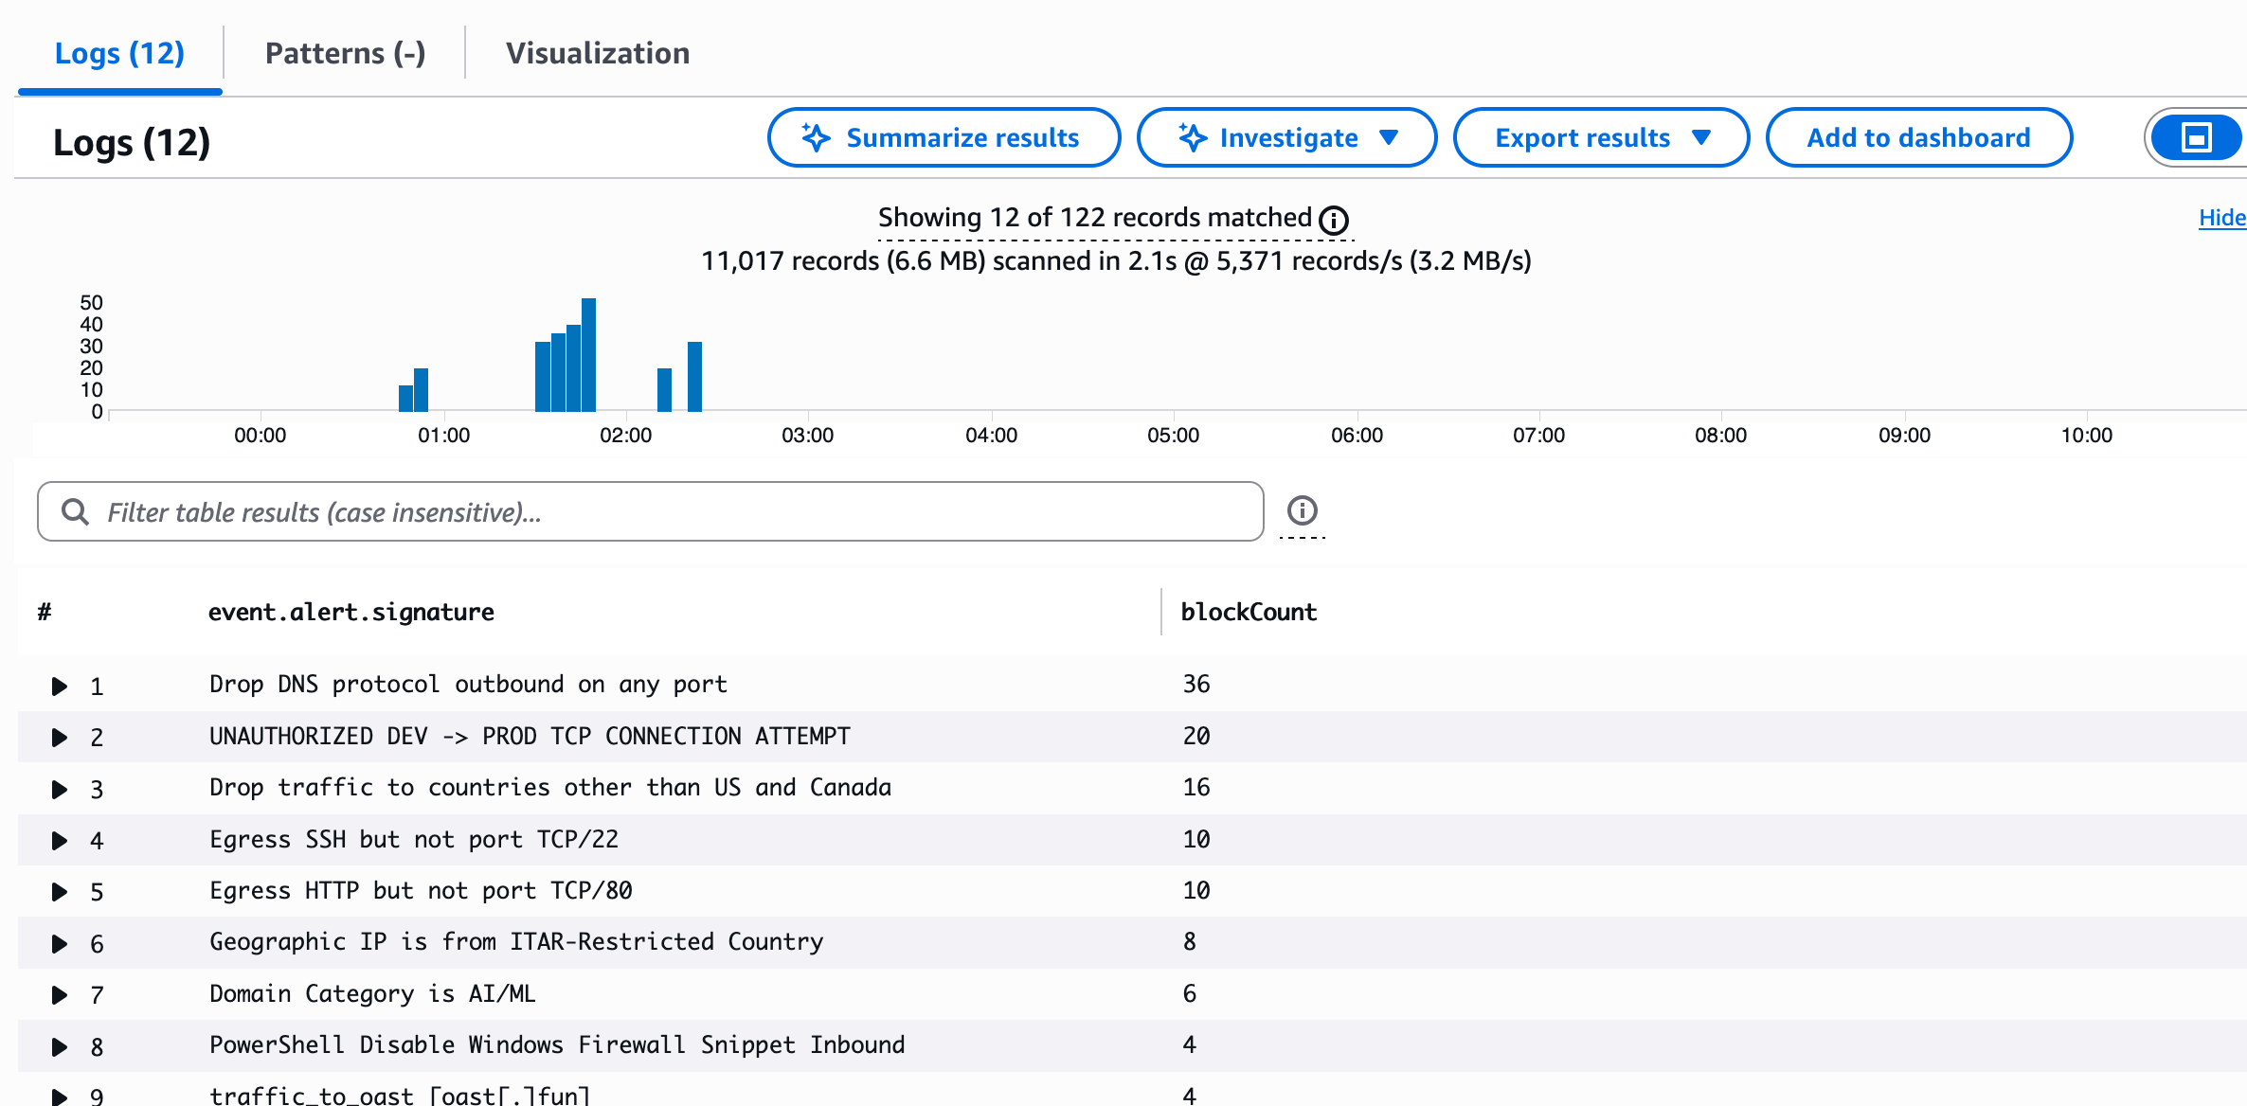Click info icon beside records matched text
The height and width of the screenshot is (1106, 2247).
click(x=1334, y=221)
